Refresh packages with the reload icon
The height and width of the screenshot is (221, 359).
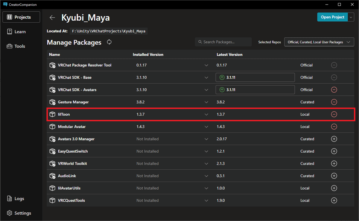(x=109, y=42)
